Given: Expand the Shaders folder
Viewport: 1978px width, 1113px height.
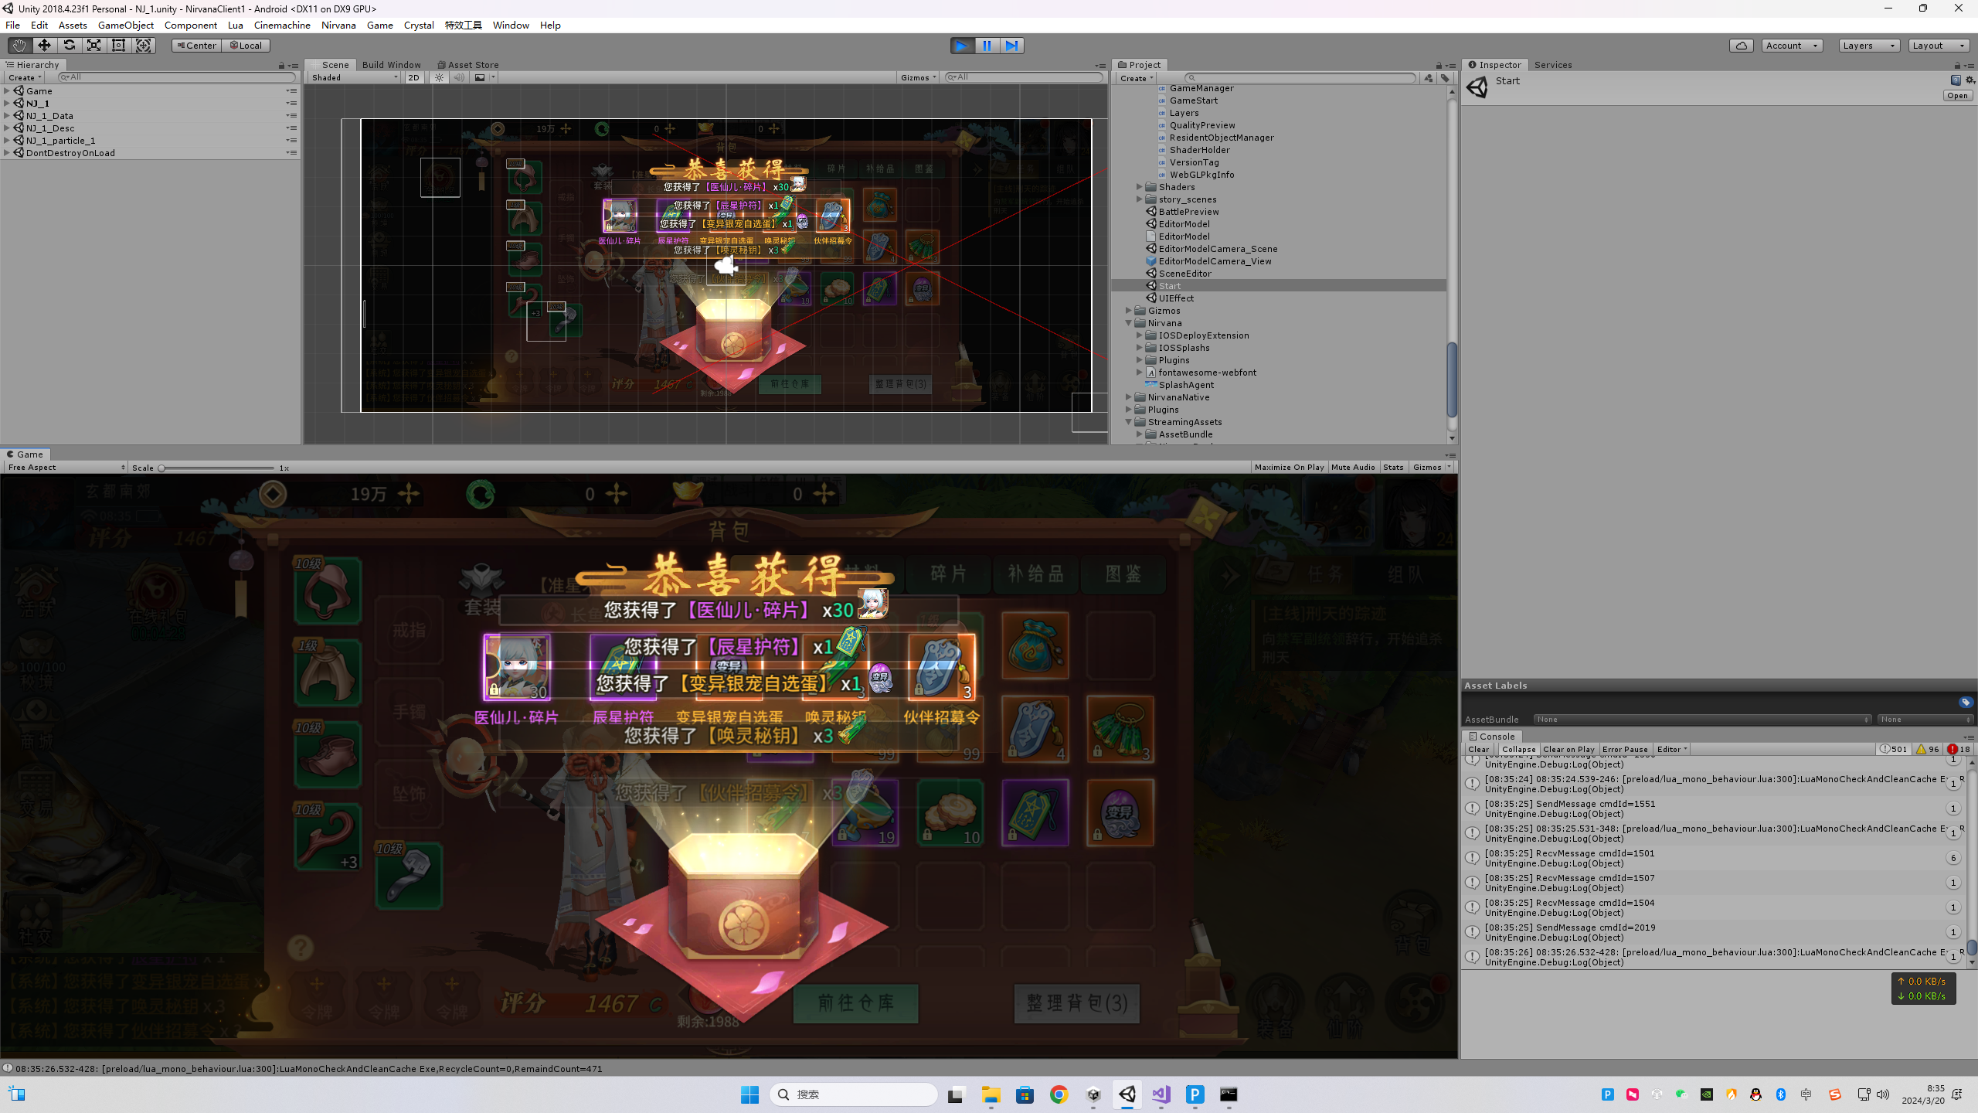Looking at the screenshot, I should pyautogui.click(x=1139, y=187).
